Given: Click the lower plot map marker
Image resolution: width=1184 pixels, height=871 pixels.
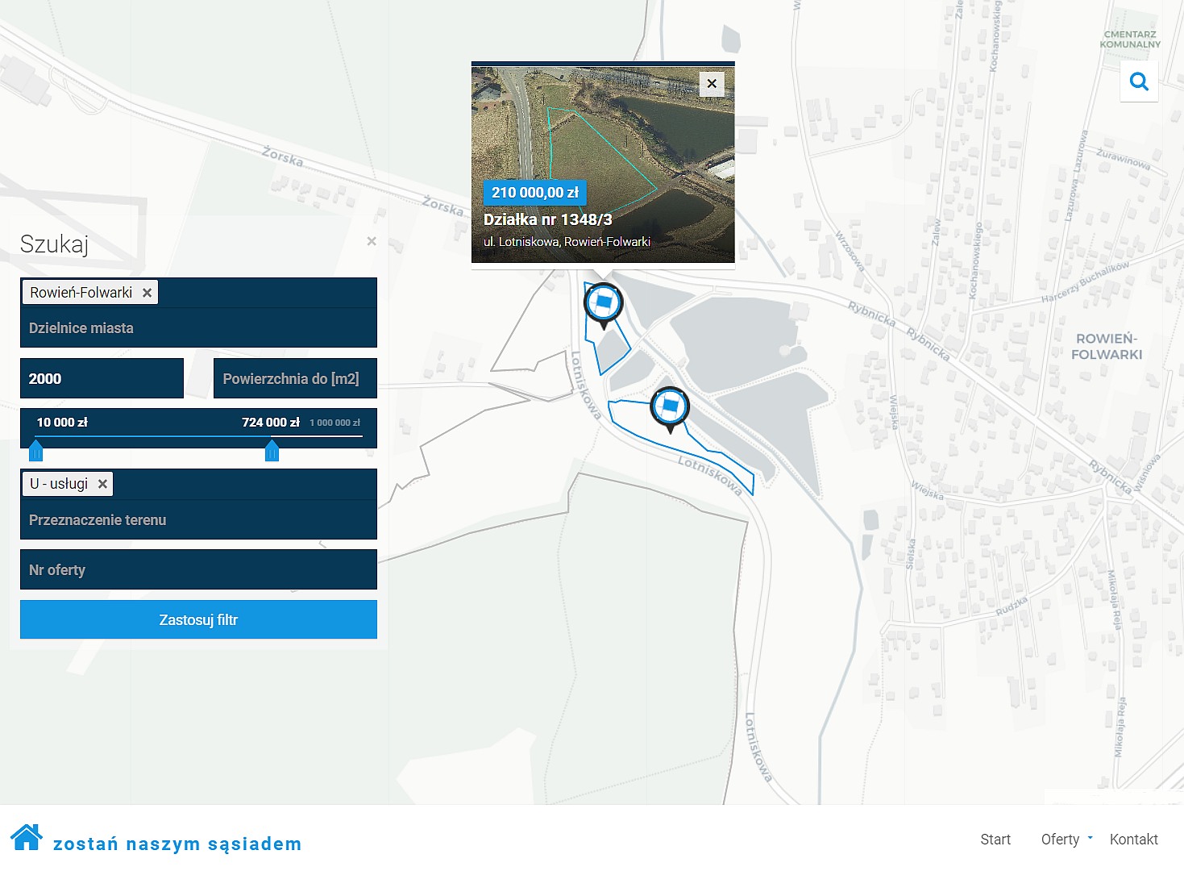Looking at the screenshot, I should tap(669, 407).
